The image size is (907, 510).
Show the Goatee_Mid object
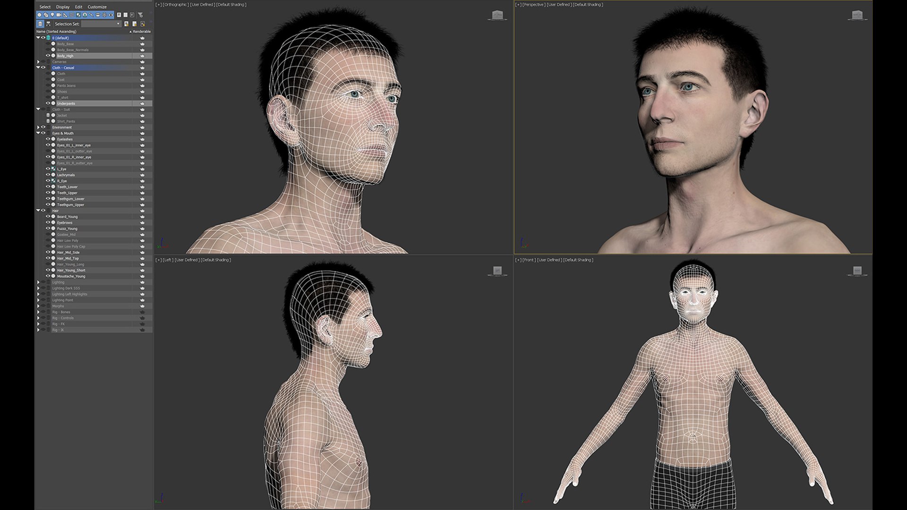pos(48,234)
